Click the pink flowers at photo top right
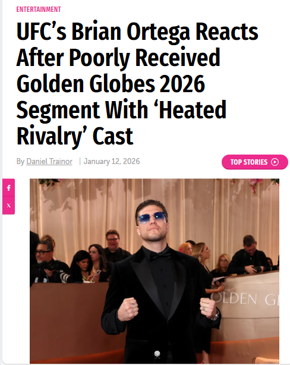Viewport: 290px width, 365px height. 256,184
